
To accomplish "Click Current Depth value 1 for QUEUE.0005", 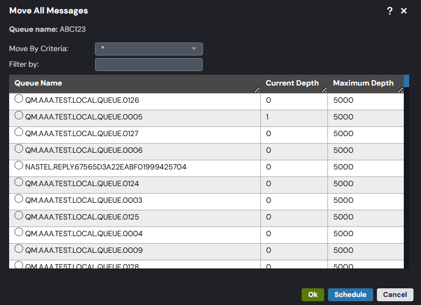I will pos(267,117).
